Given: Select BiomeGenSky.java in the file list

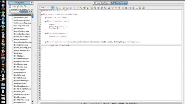Looking at the screenshot, I should click(21, 45).
